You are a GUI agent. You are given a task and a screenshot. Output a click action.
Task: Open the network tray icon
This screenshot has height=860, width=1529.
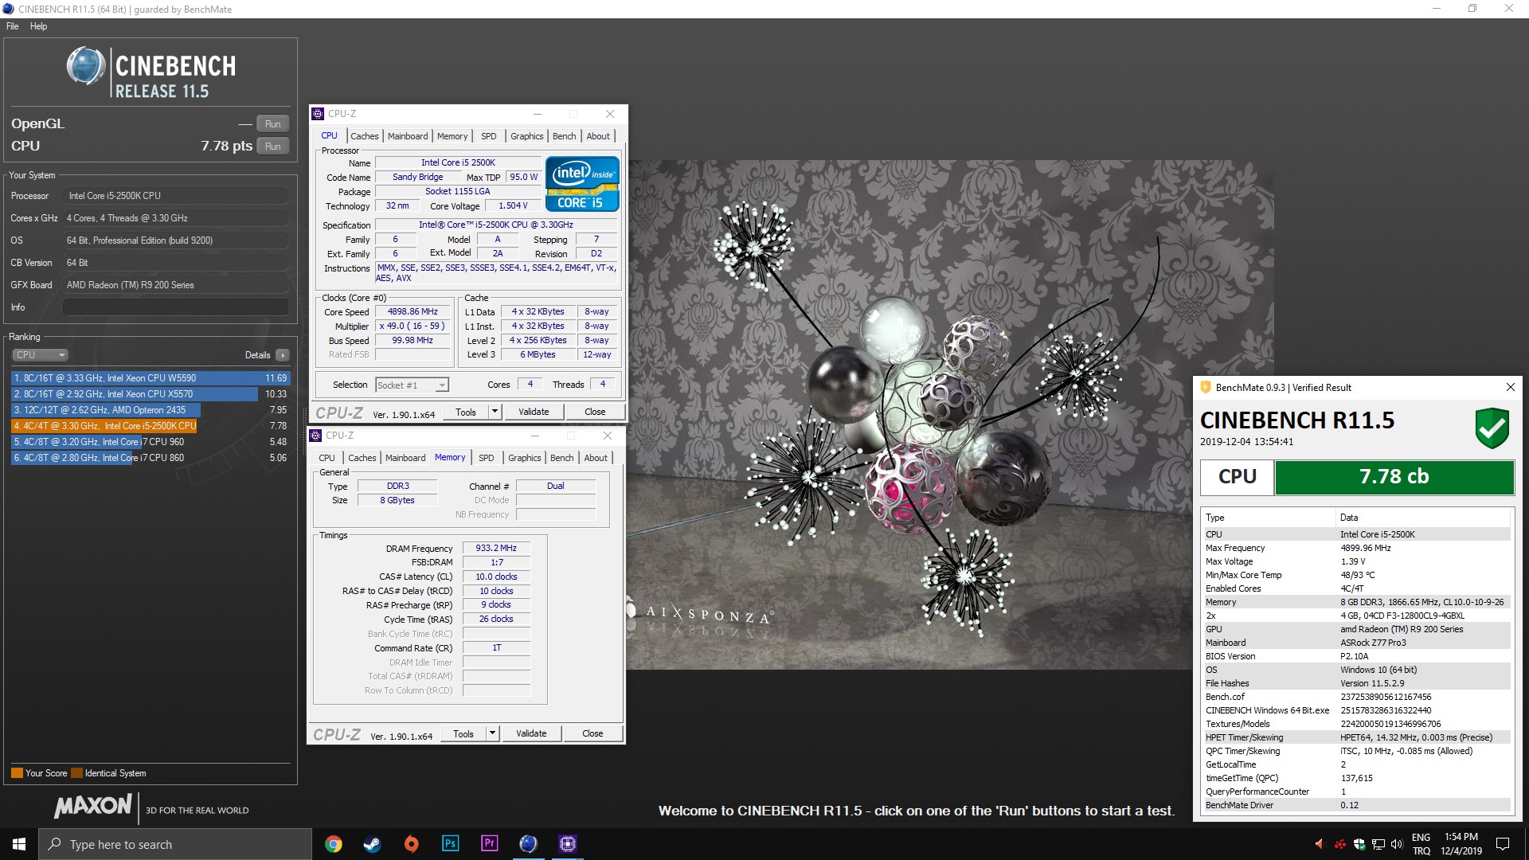[1378, 844]
